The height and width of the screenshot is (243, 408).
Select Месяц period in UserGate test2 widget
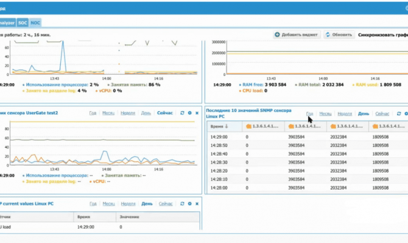(x=109, y=113)
